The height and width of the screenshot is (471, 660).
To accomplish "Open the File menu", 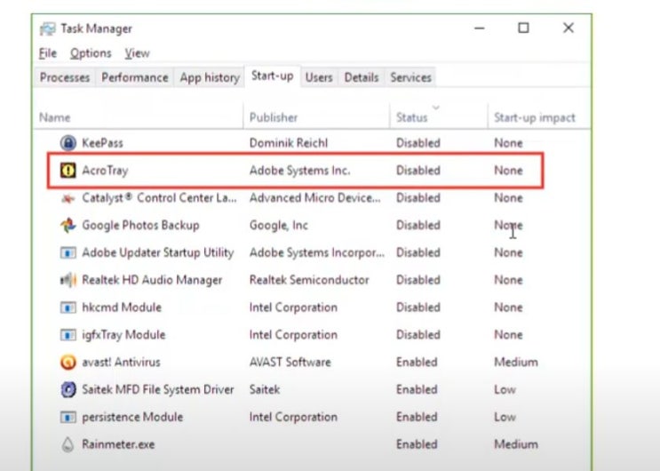I will pos(48,53).
